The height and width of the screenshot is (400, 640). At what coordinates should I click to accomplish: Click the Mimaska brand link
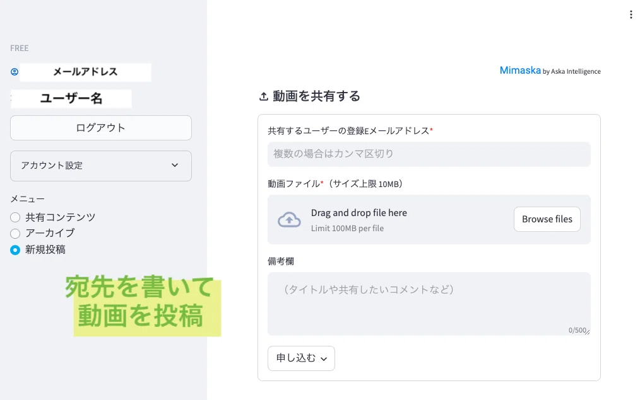point(520,71)
